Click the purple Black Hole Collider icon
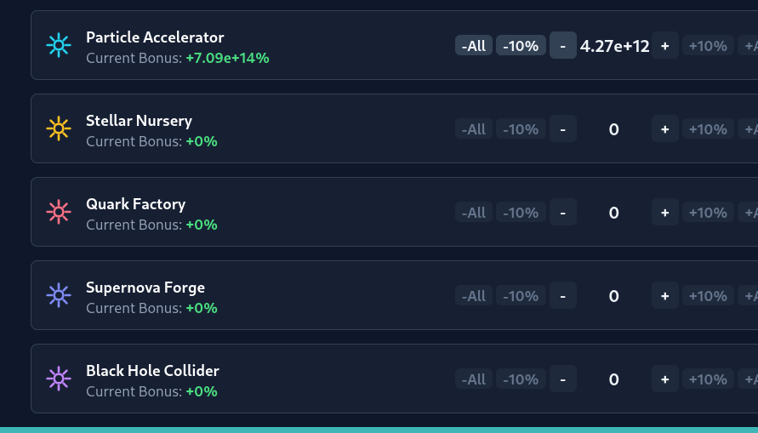 click(58, 379)
